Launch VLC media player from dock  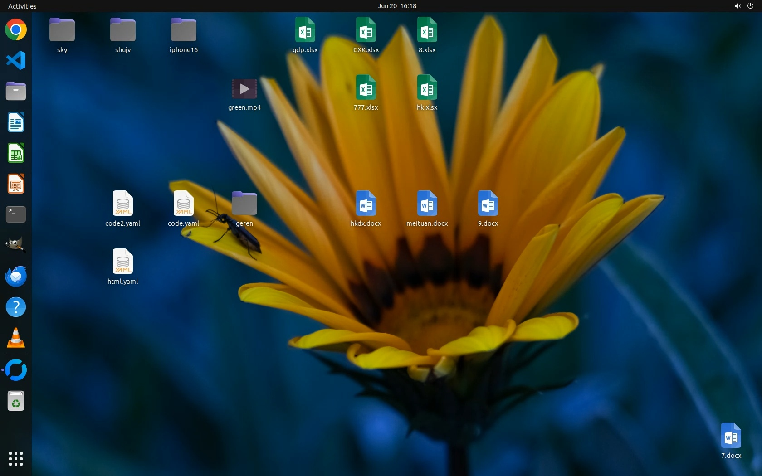pos(16,338)
